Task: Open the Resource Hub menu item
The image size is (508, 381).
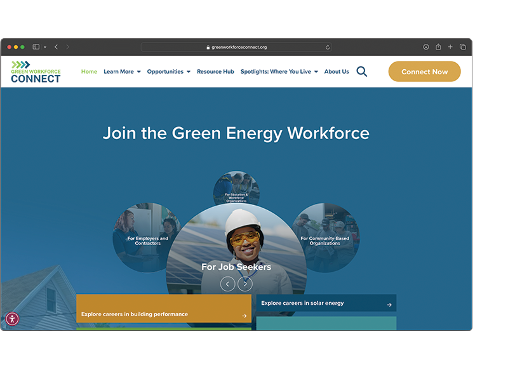Action: coord(215,72)
